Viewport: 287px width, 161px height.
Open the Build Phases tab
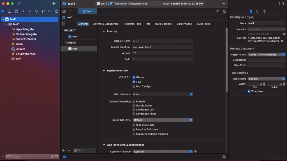(184, 24)
